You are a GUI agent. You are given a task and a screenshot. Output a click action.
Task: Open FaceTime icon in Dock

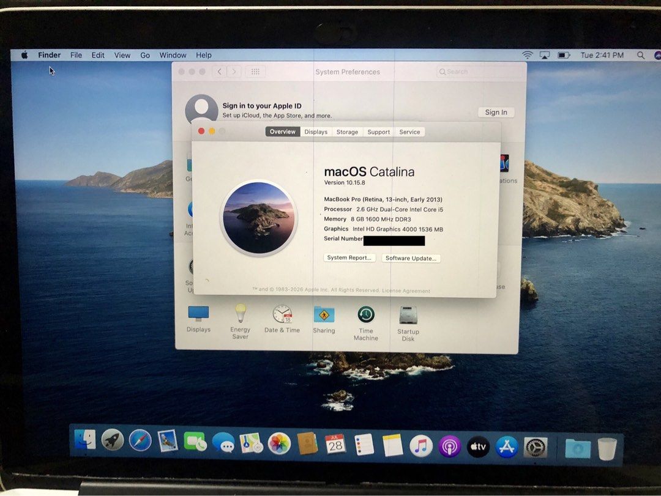[195, 442]
